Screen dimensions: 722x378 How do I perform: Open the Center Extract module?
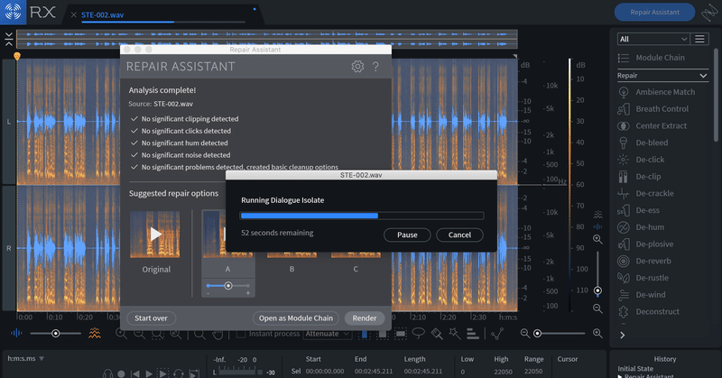pyautogui.click(x=652, y=125)
